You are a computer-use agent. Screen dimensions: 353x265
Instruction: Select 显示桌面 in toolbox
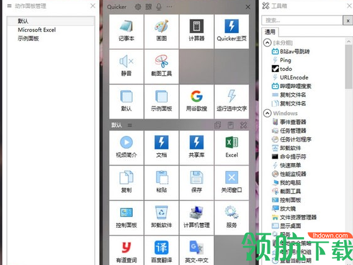pyautogui.click(x=287, y=226)
